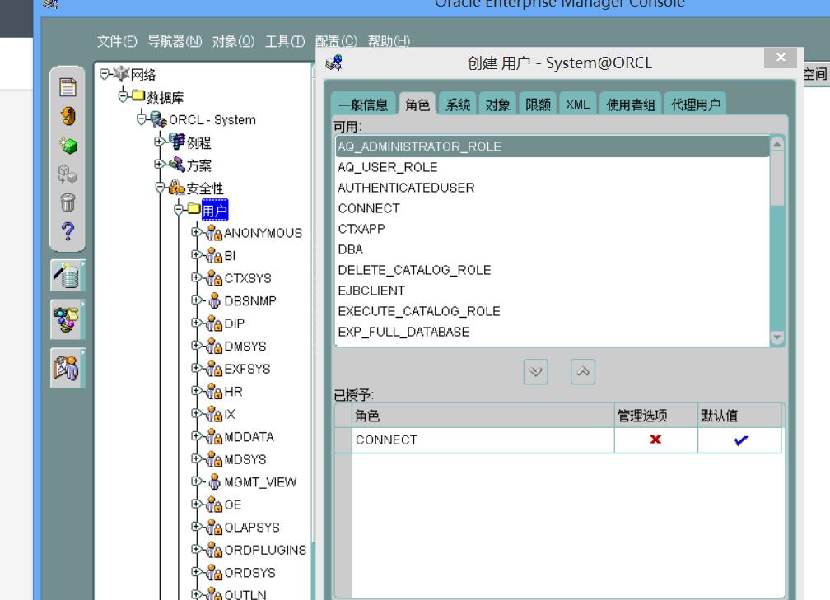This screenshot has width=830, height=600.
Task: Click the 角色 column header in granted table
Action: coord(483,416)
